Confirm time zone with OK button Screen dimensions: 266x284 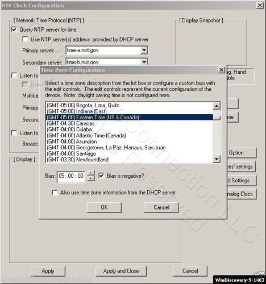(104, 207)
